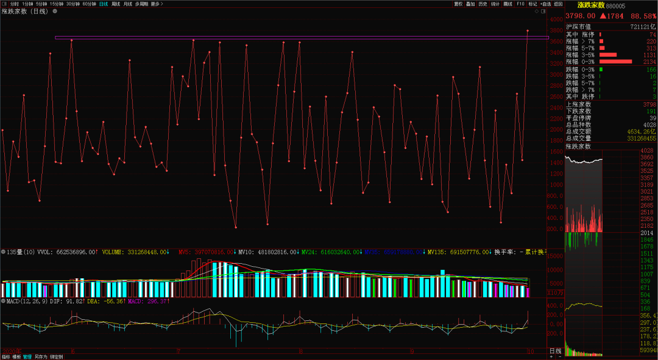The image size is (658, 360).
Task: Click the 3798.00 current value
Action: point(581,16)
